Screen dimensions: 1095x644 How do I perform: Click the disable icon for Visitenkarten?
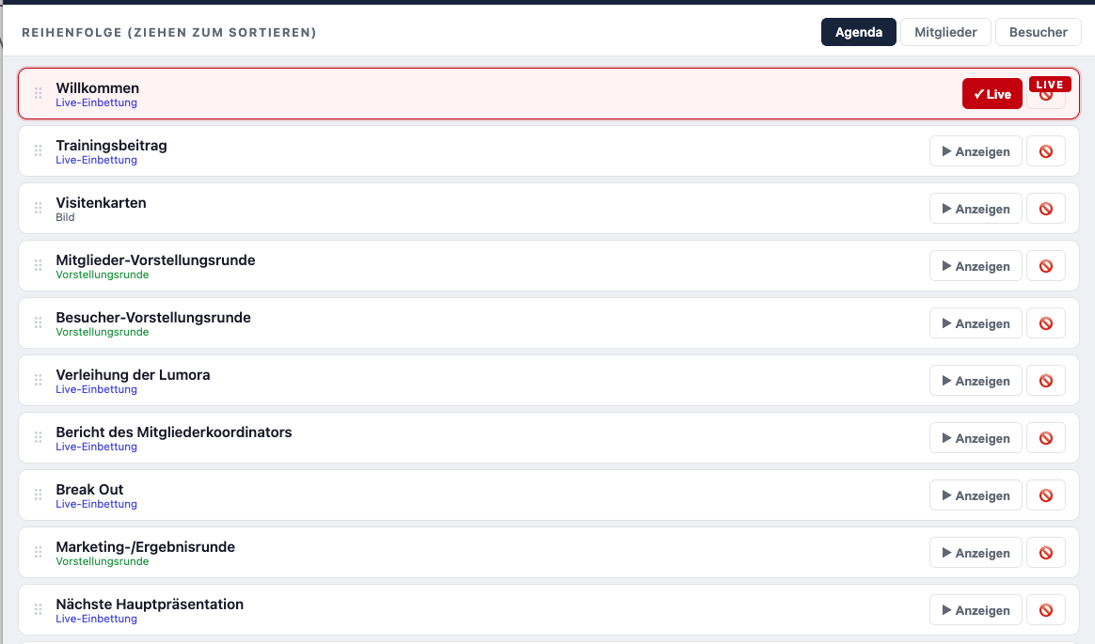click(x=1045, y=209)
